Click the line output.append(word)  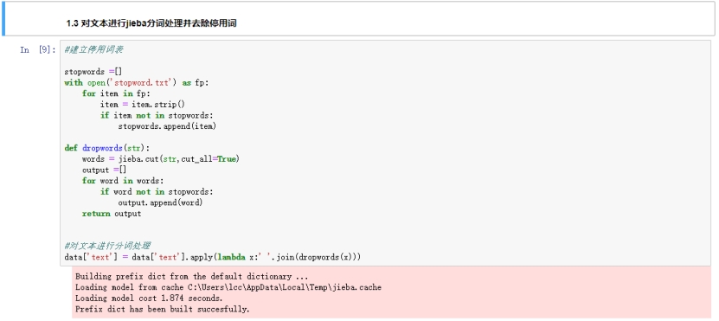(160, 202)
